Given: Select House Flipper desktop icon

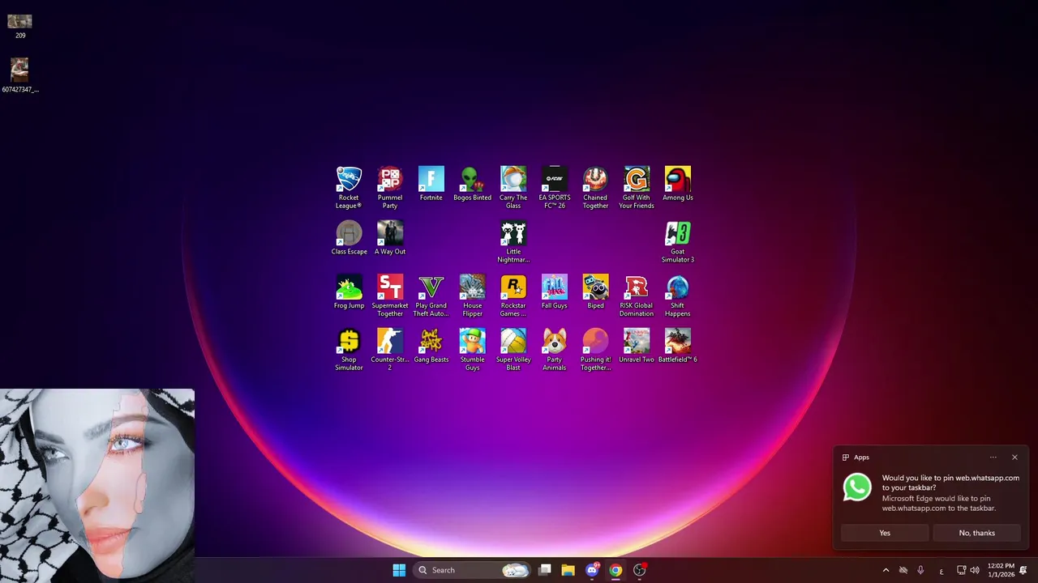Looking at the screenshot, I should click(472, 296).
